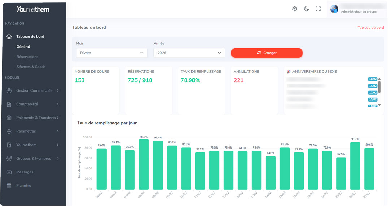Enter fullscreen mode via the header icon

(x=318, y=9)
